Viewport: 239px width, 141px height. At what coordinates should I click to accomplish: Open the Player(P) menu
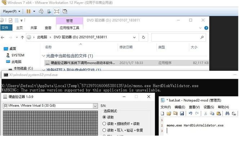(12, 12)
